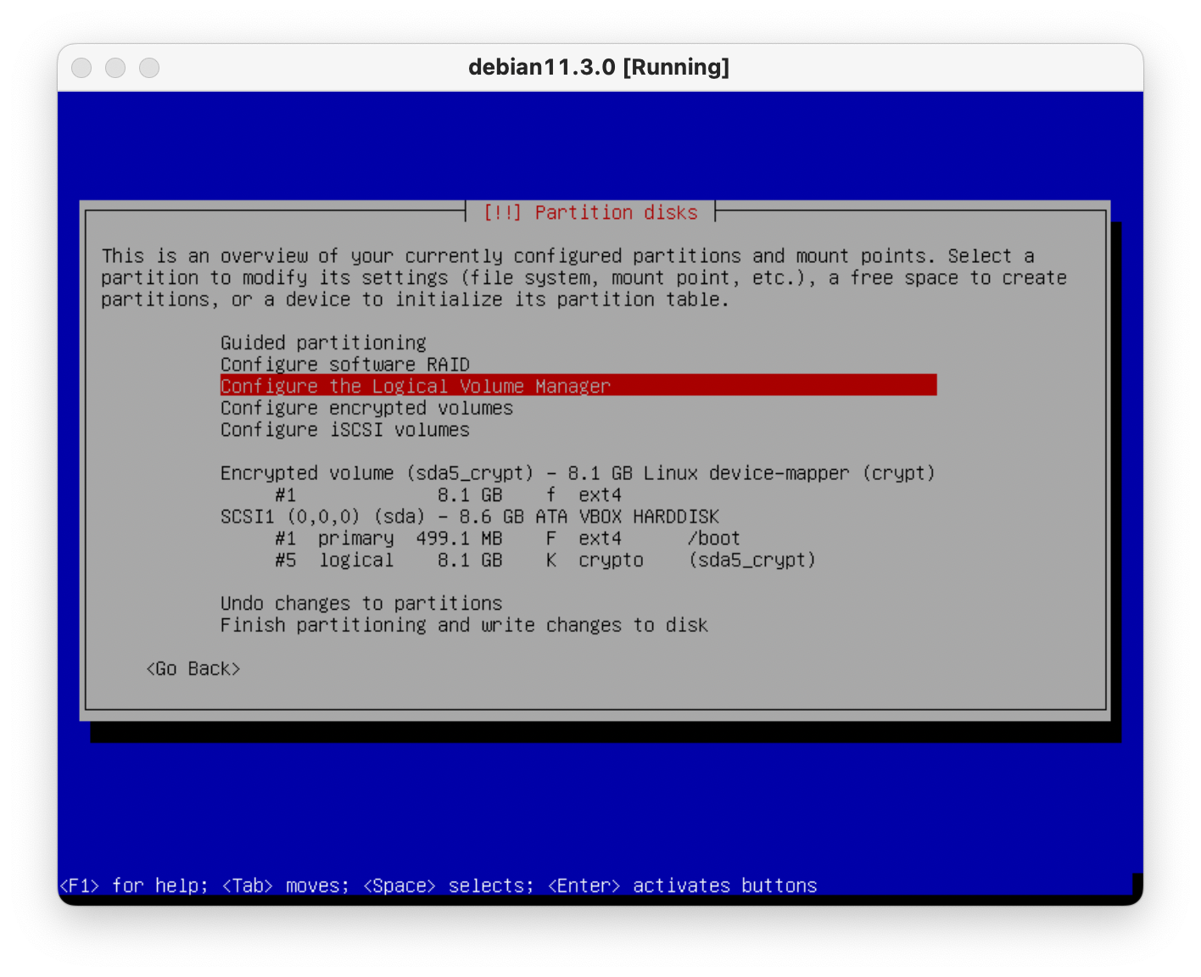Select Guided partitioning option

coord(323,343)
